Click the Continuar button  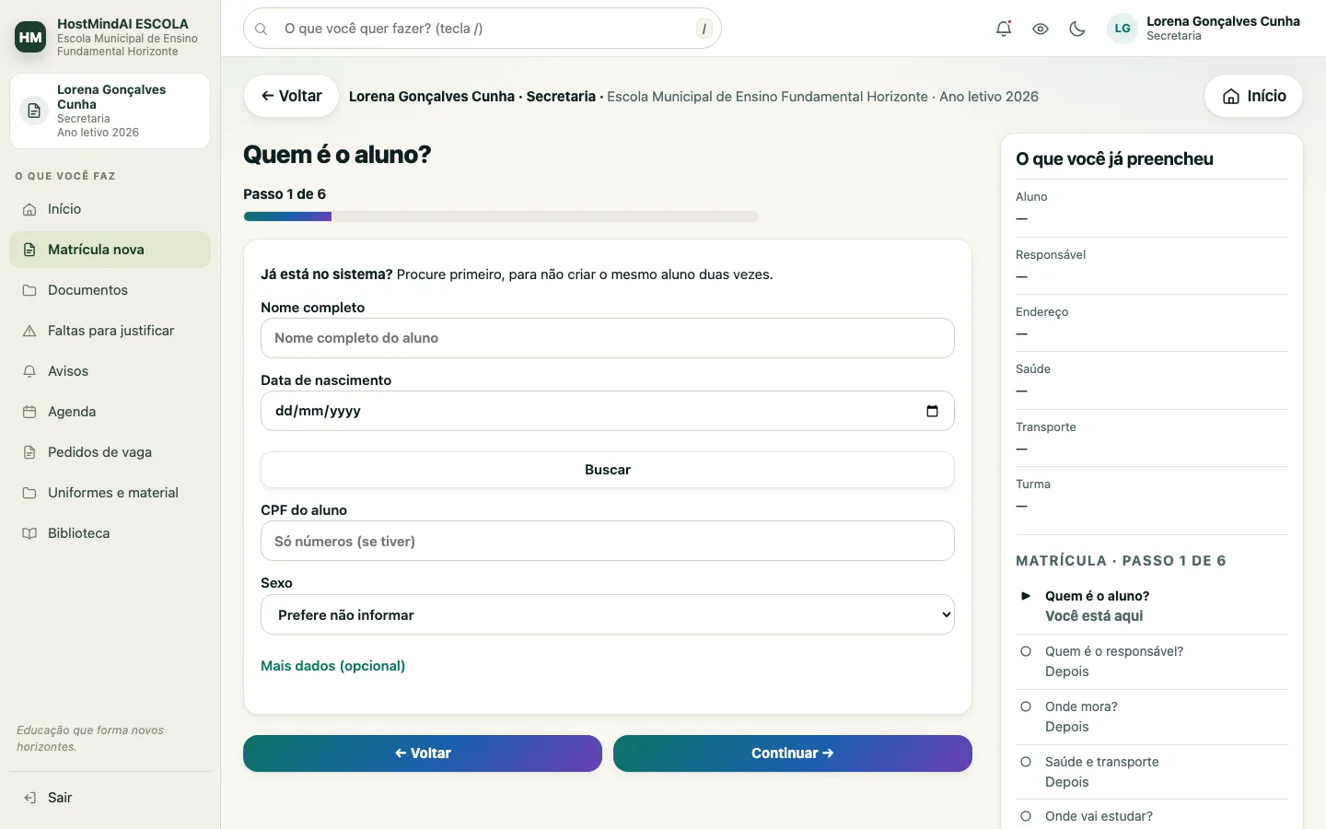[793, 753]
